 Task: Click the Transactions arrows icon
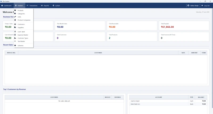click(27, 6)
